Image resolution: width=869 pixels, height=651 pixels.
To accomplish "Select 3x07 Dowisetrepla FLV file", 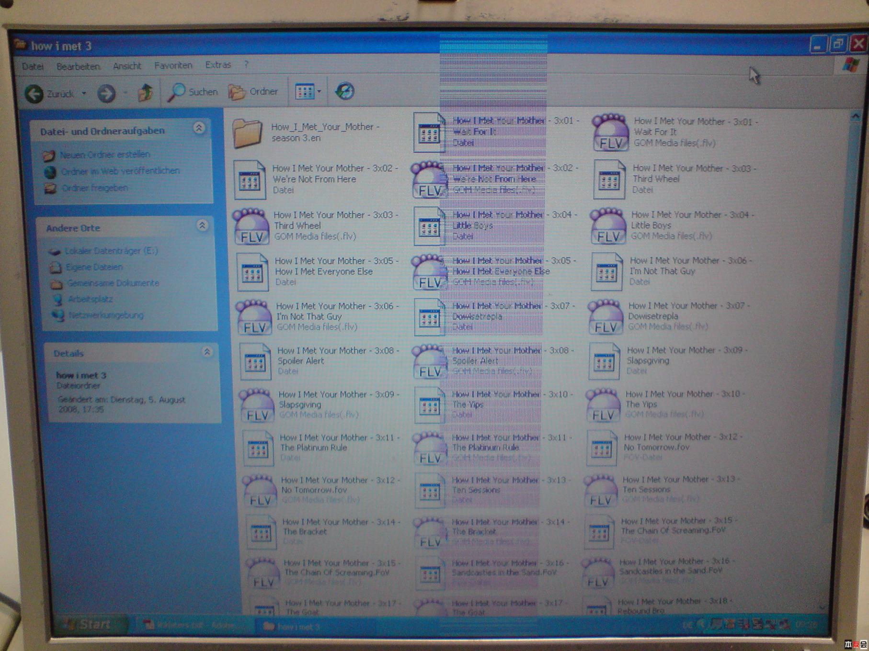I will click(669, 316).
